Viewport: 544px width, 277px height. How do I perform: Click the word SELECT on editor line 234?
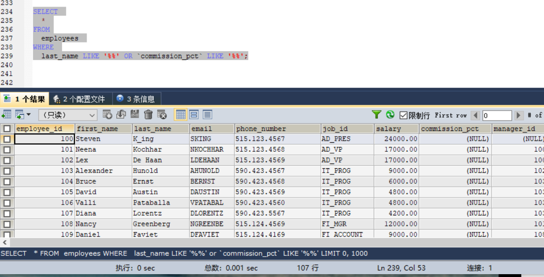pyautogui.click(x=45, y=12)
